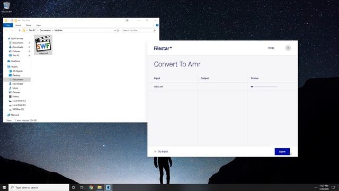Image resolution: width=339 pixels, height=191 pixels.
Task: Open Local Disk (D:)
Action: click(x=19, y=105)
